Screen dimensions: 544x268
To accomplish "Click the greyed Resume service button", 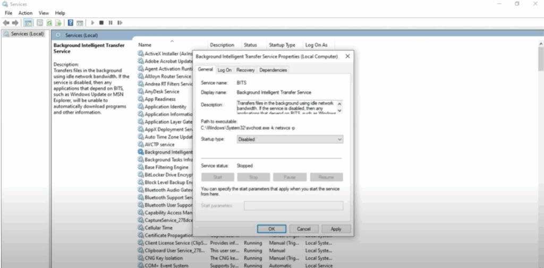I will point(326,177).
